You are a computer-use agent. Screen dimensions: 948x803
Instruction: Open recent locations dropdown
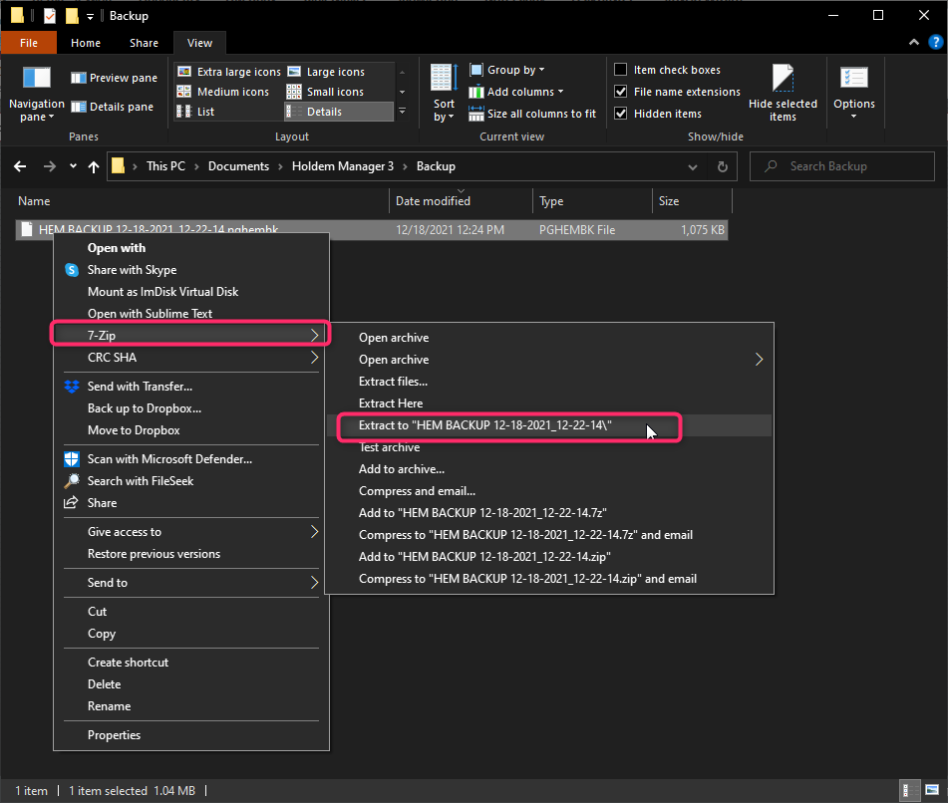click(x=73, y=166)
